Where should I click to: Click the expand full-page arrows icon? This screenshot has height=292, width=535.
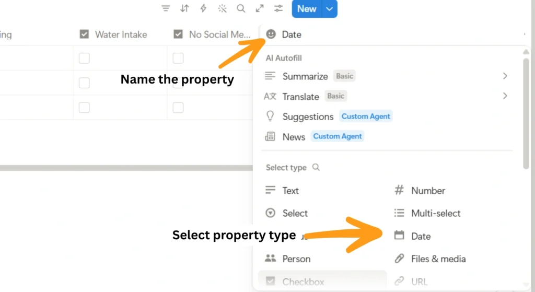pos(260,8)
